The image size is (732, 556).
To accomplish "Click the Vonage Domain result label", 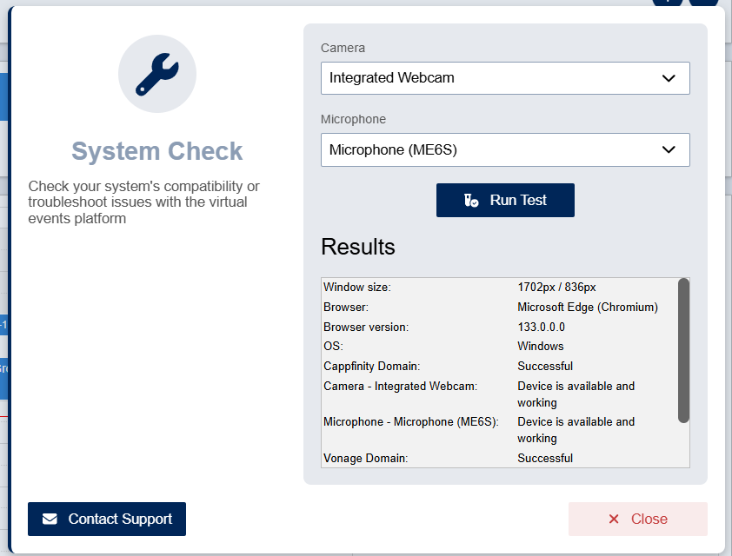I will point(365,458).
